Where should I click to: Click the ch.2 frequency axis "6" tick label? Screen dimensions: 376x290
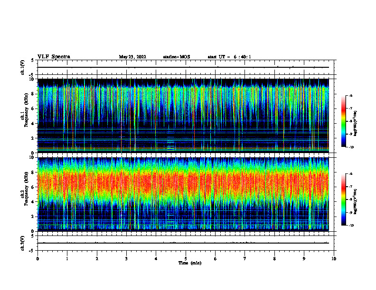(x=33, y=187)
